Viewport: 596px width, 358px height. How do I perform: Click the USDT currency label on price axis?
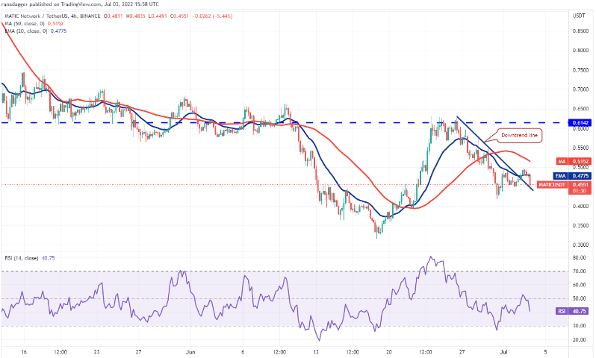[x=579, y=16]
